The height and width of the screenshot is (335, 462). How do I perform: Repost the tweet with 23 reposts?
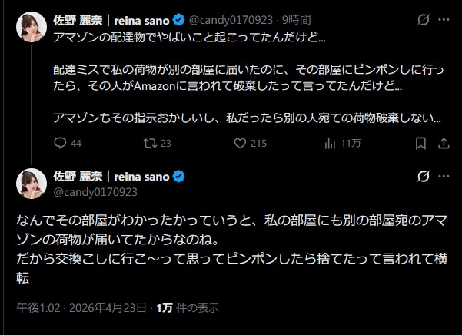click(151, 143)
